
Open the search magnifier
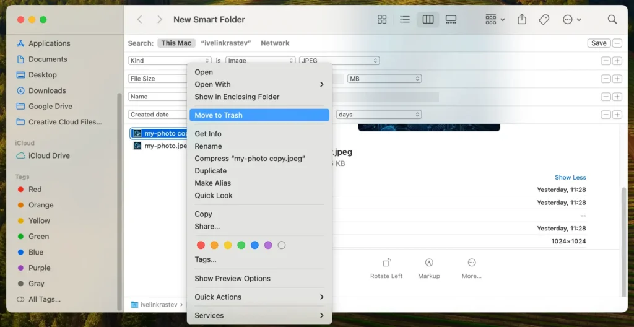click(612, 20)
